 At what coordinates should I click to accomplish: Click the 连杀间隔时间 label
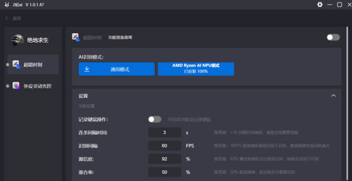[x=93, y=133]
